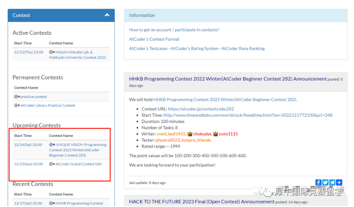
Task: Share announcement via Telegram icon
Action: (x=332, y=182)
